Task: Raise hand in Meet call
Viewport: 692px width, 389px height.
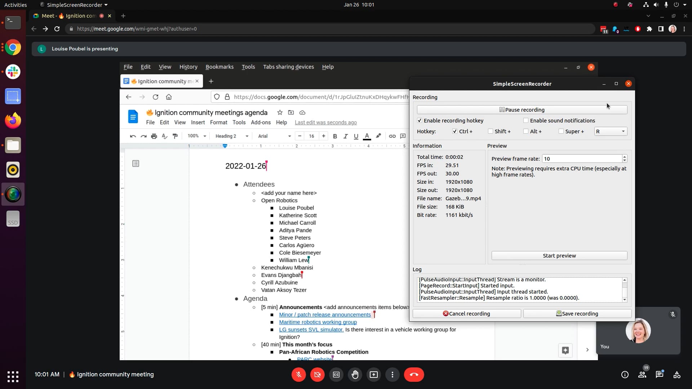Action: (x=355, y=375)
